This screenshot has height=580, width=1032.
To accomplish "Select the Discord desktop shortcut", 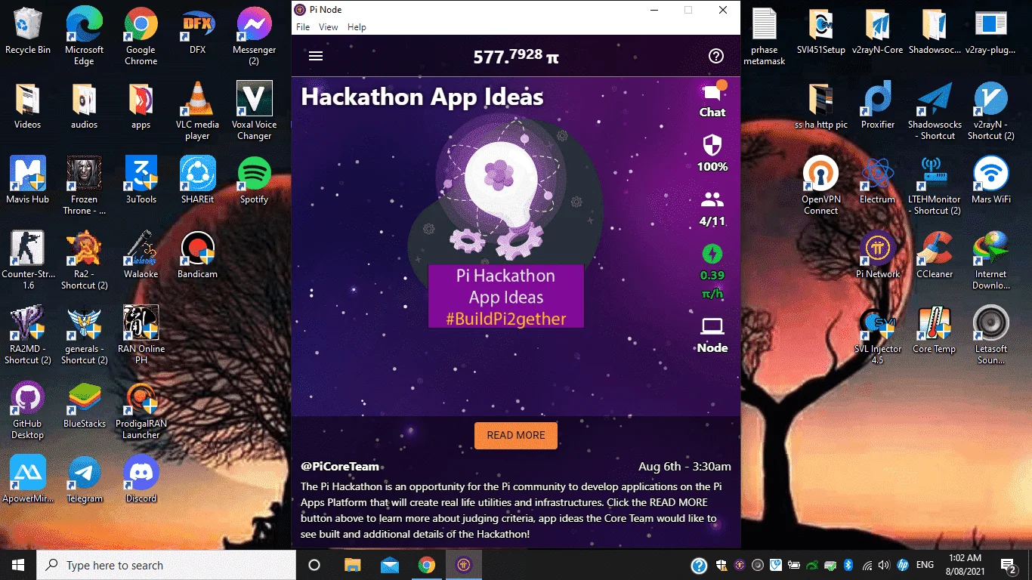I will [x=141, y=480].
